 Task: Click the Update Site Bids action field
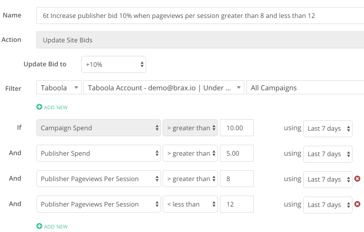pos(200,40)
